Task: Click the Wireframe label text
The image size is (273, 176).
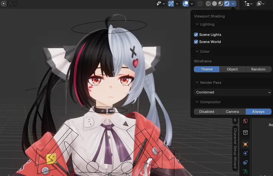Action: (203, 61)
